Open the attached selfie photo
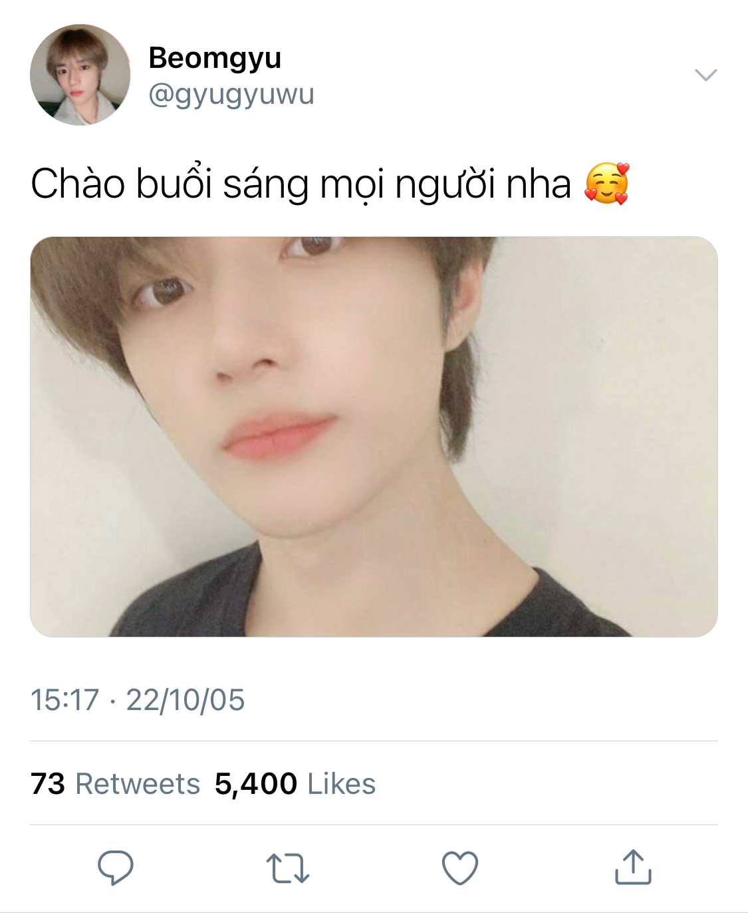Viewport: 748px width, 913px height. 374,437
